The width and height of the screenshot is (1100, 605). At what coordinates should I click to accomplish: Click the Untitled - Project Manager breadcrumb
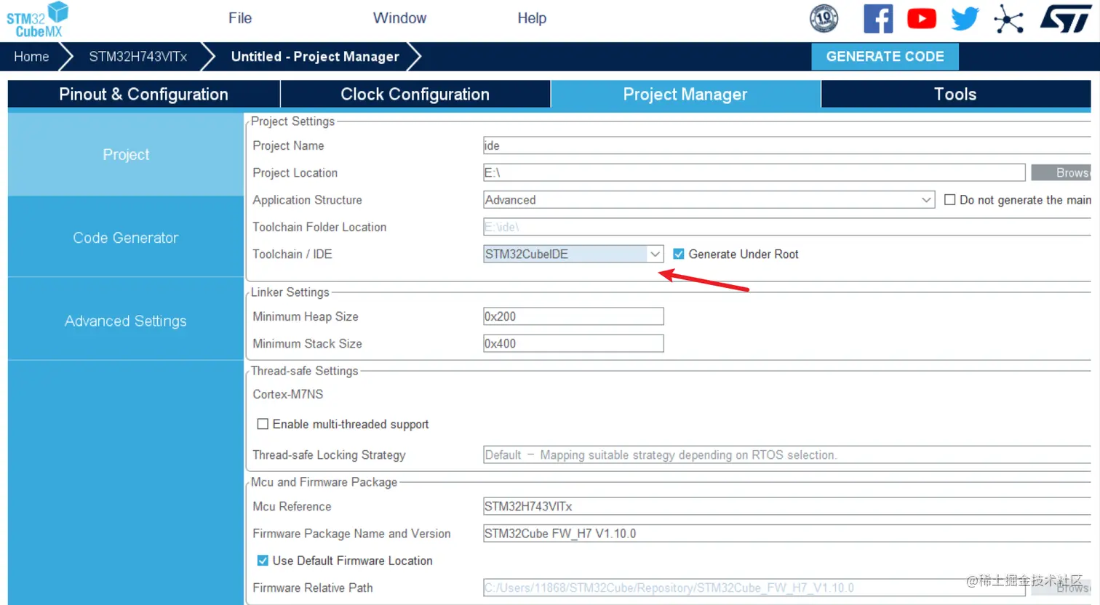tap(315, 57)
